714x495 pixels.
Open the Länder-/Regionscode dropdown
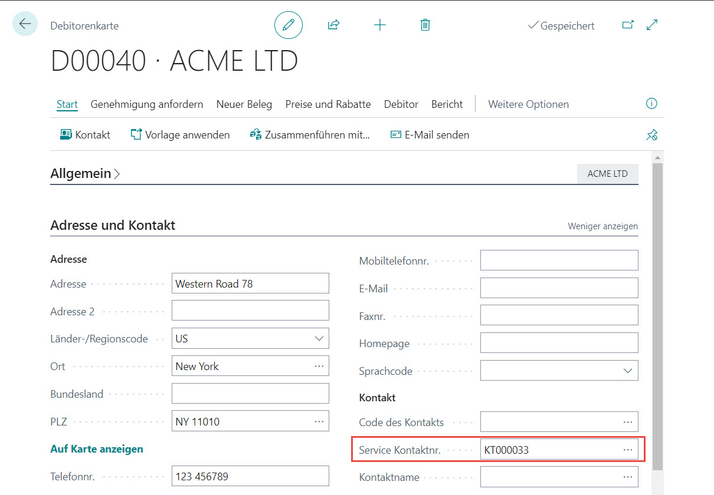pos(319,339)
